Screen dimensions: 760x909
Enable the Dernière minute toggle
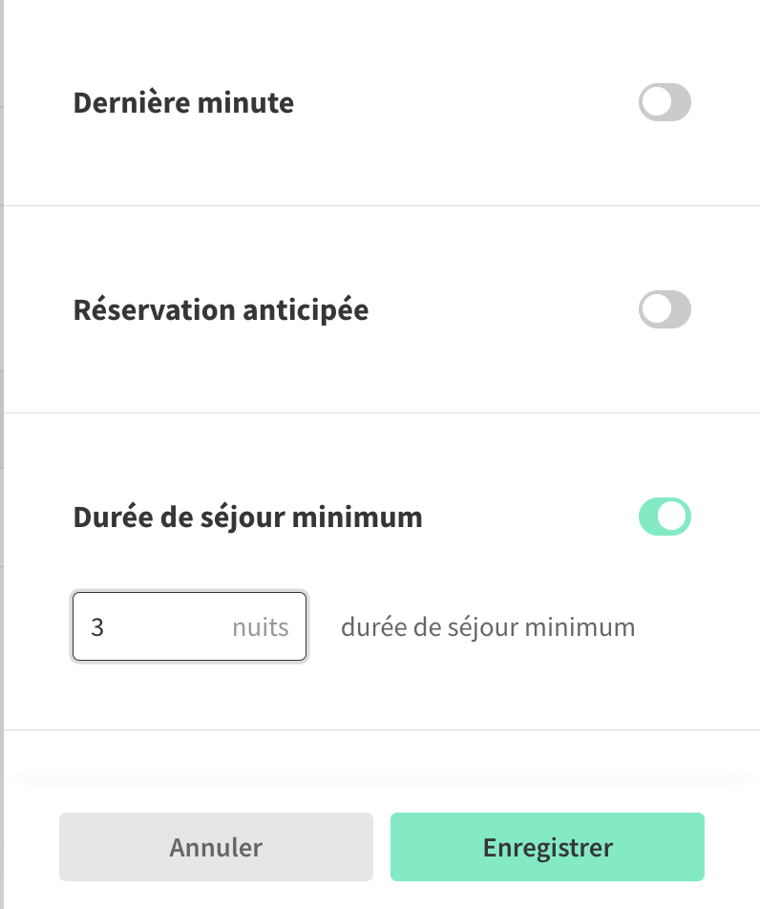click(x=665, y=102)
